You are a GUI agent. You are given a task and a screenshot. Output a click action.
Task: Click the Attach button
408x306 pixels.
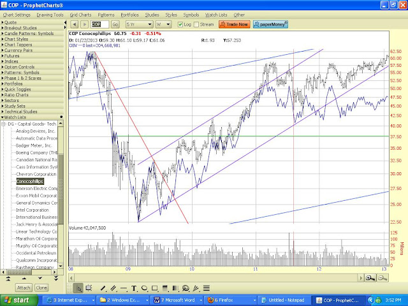24,288
